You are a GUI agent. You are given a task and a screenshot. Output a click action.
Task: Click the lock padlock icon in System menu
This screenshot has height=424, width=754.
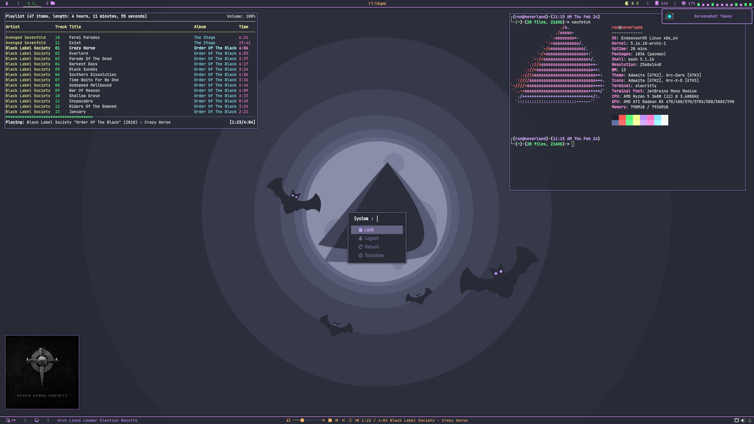click(361, 230)
